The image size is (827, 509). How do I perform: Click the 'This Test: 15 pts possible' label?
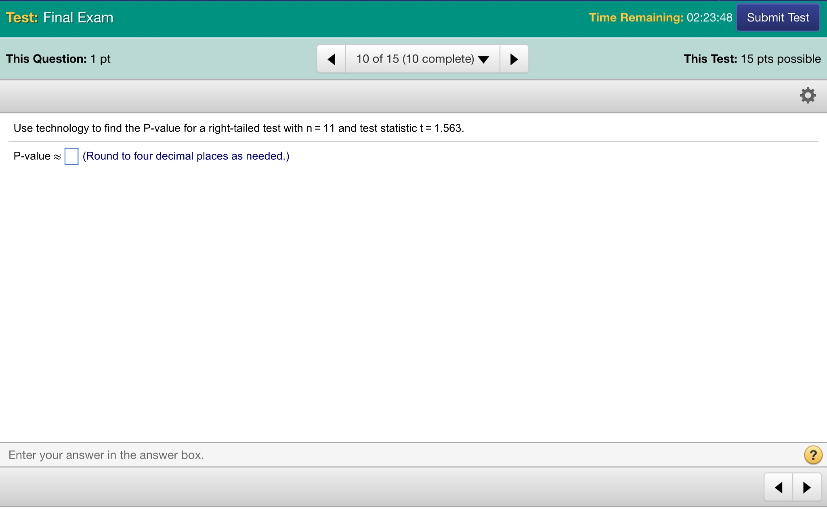pos(752,59)
